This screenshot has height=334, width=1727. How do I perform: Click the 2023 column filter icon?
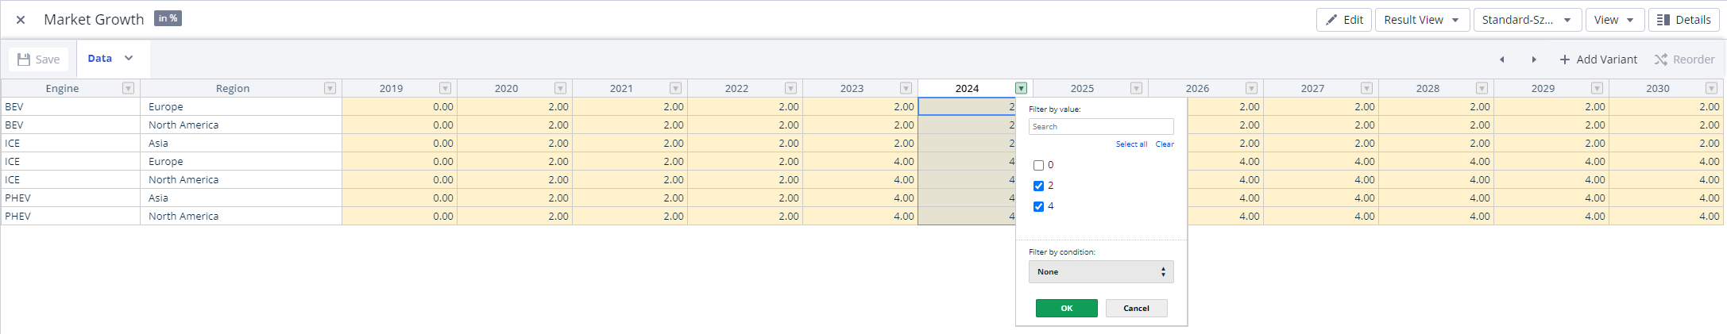906,88
